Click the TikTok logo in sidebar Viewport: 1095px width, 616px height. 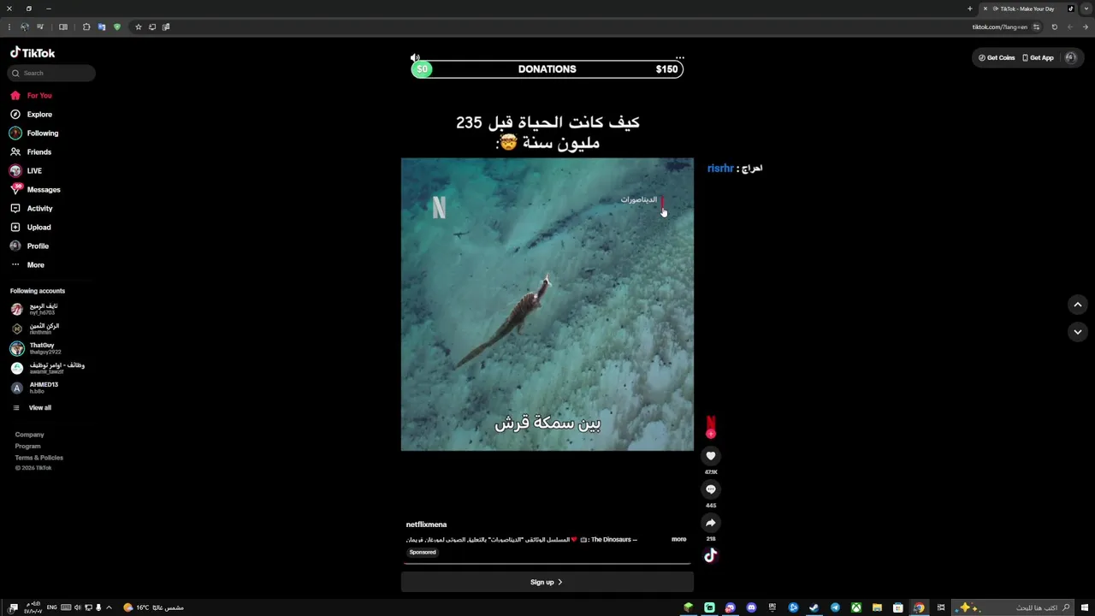[33, 52]
